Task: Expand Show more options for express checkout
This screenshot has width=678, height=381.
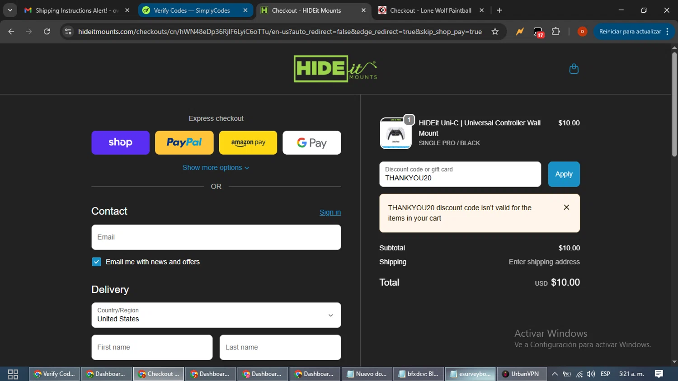Action: tap(216, 168)
